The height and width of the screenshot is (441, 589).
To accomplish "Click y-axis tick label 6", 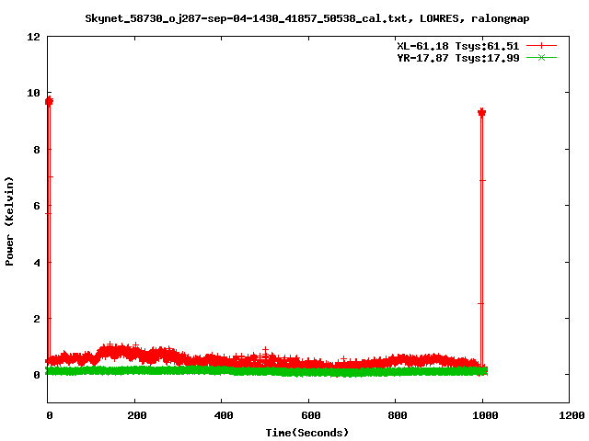I will click(37, 206).
